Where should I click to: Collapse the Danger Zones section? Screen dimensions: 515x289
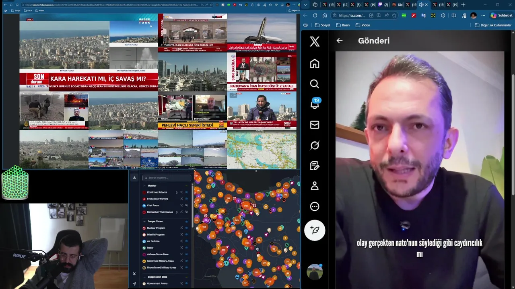point(144,222)
